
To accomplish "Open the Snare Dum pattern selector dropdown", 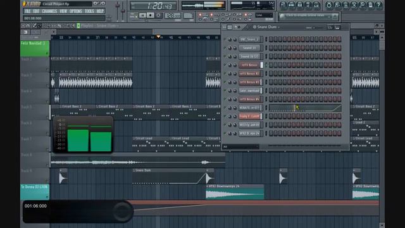I will (266, 27).
